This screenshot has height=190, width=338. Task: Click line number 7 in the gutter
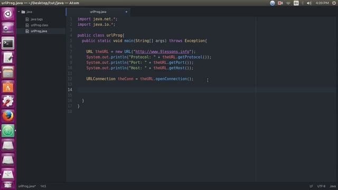click(71, 52)
